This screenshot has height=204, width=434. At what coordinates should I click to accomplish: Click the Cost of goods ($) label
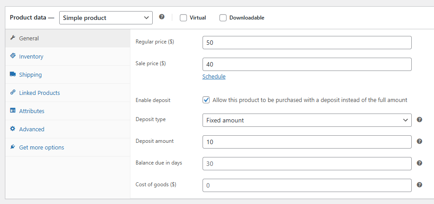[x=156, y=184]
